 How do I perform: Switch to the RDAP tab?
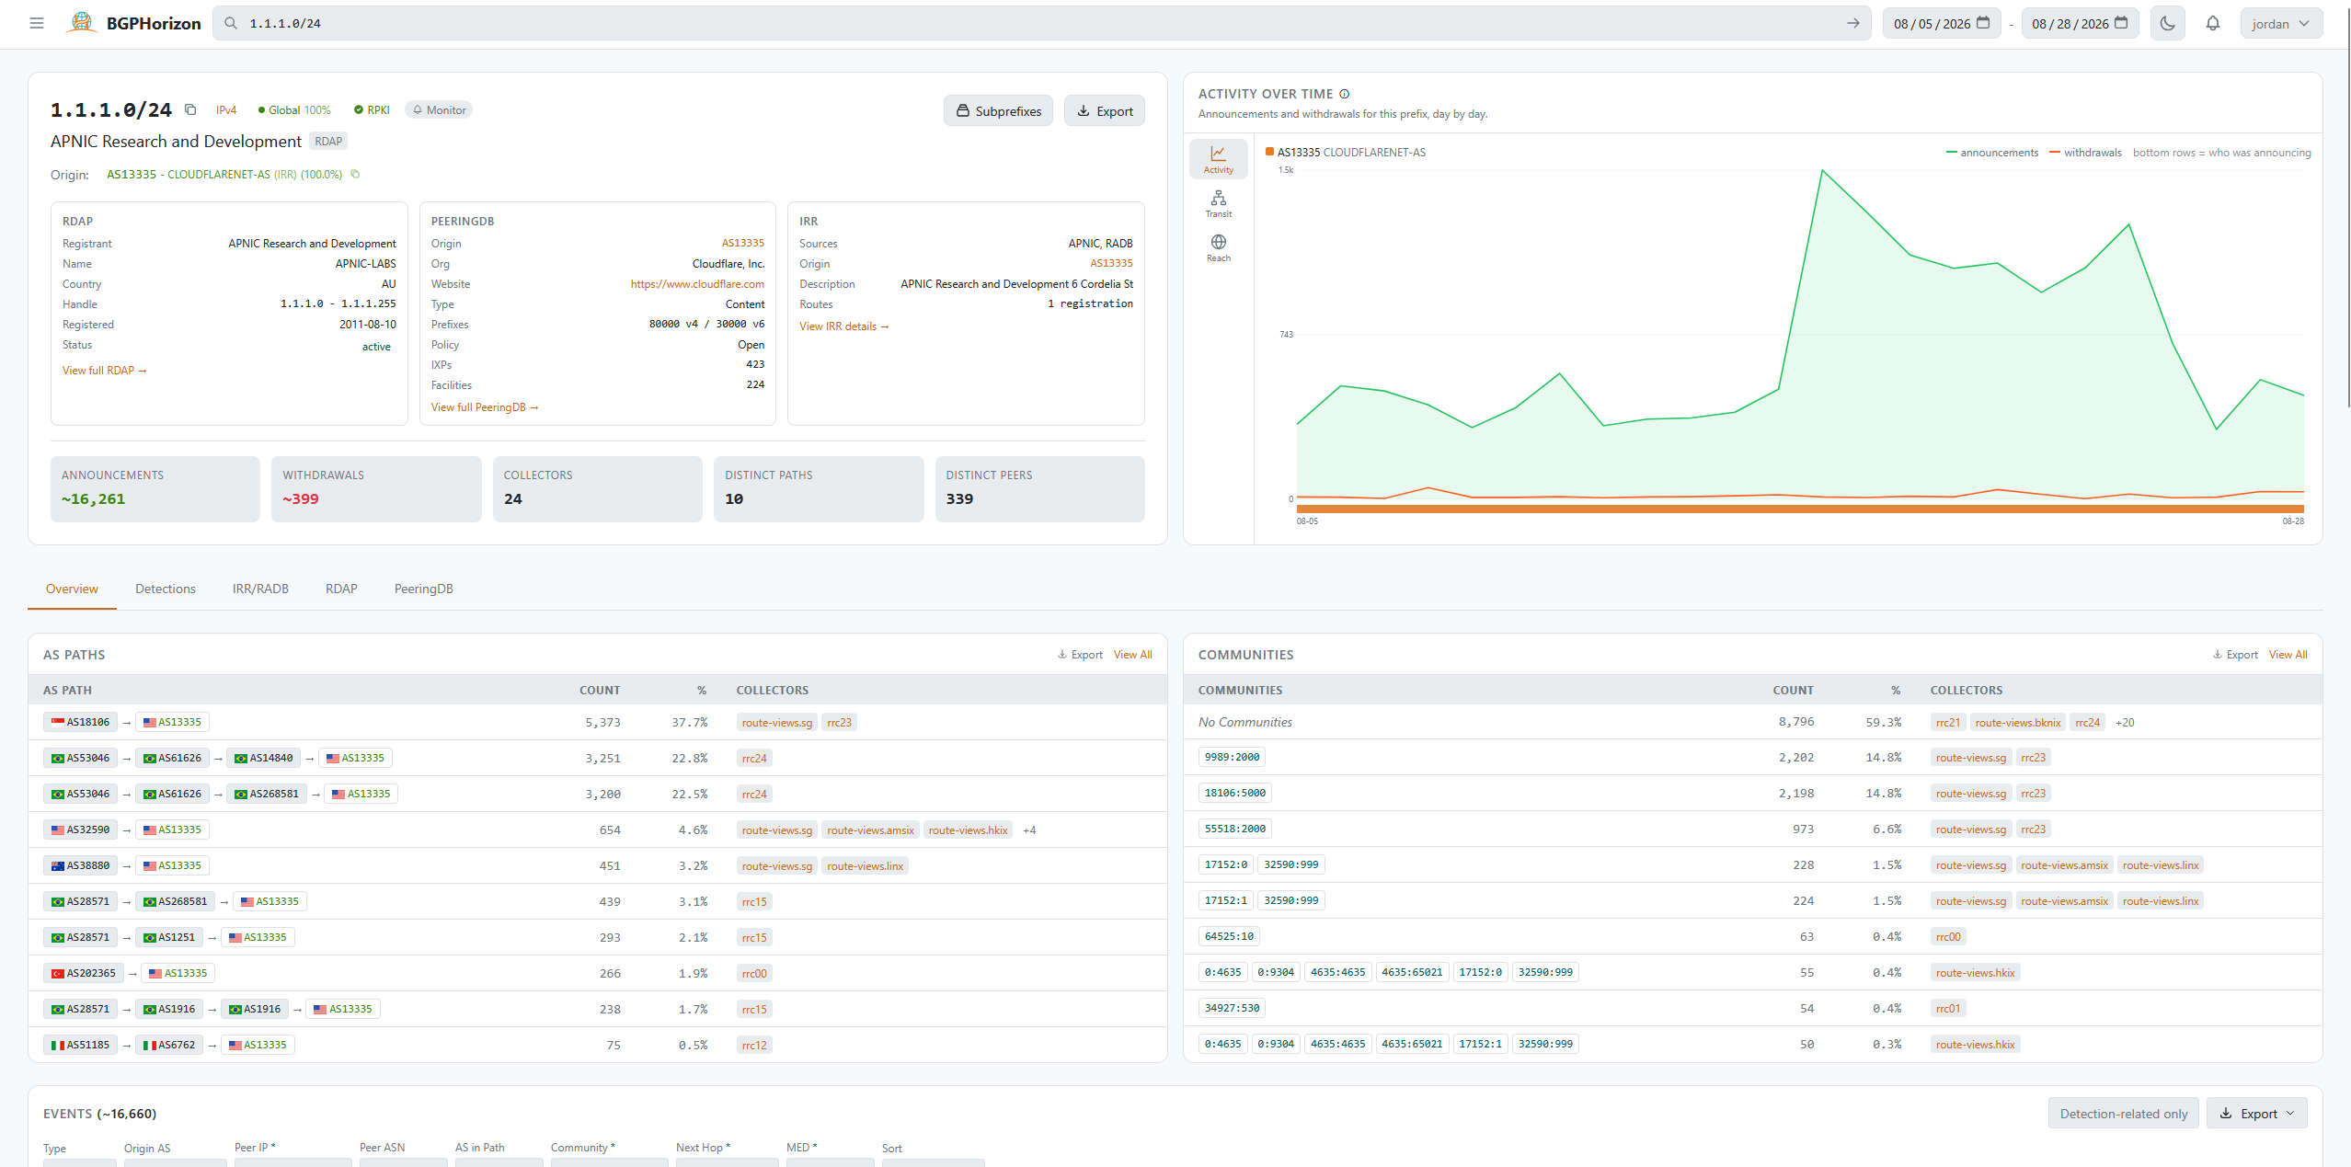[x=341, y=589]
